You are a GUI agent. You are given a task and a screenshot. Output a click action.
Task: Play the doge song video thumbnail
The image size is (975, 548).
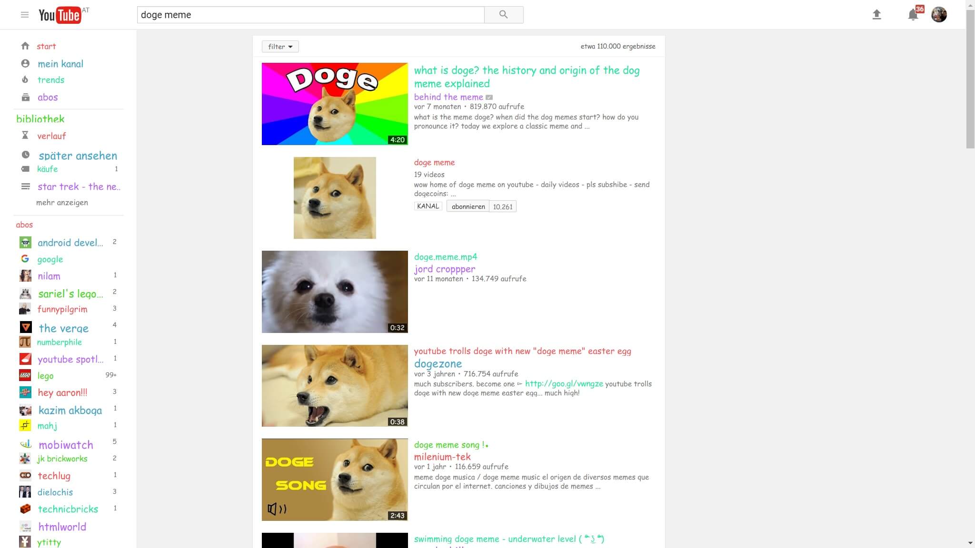(335, 479)
